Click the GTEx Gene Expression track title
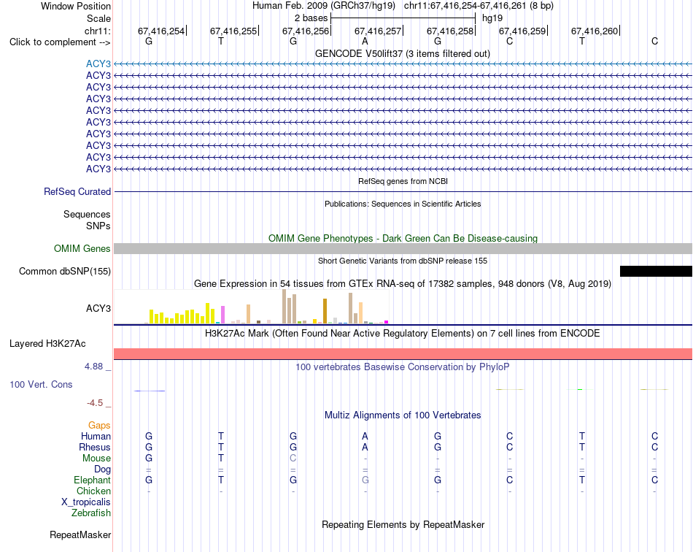This screenshot has width=693, height=552. (x=403, y=284)
